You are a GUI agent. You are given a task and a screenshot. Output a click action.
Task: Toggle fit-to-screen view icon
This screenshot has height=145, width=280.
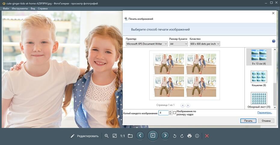tap(115, 136)
